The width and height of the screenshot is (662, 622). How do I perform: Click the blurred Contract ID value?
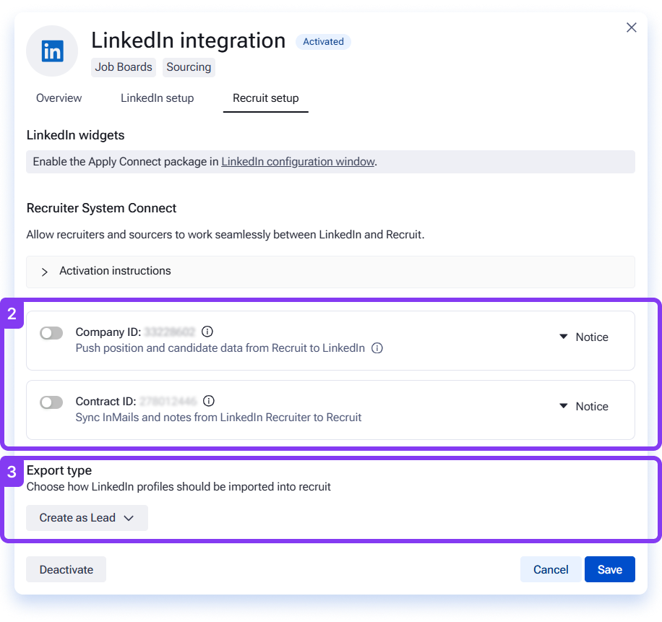(x=168, y=402)
